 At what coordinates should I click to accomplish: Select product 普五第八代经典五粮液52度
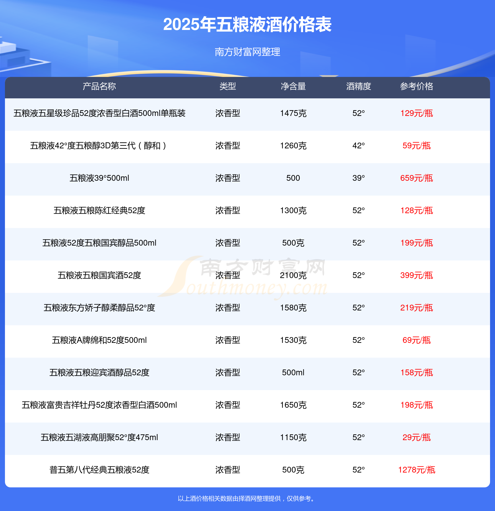pos(99,470)
